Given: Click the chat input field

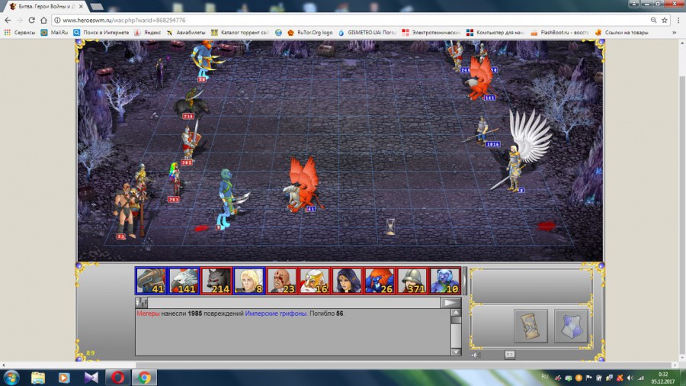Looking at the screenshot, I should (294, 302).
